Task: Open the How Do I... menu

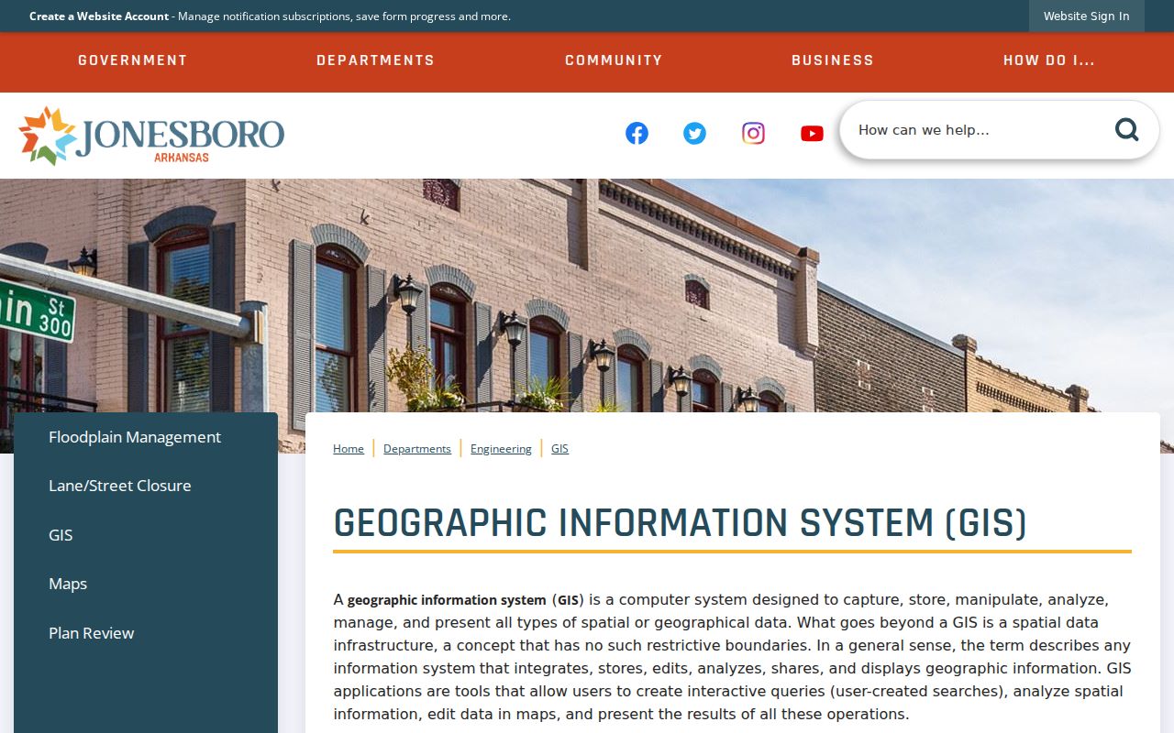Action: click(1049, 60)
